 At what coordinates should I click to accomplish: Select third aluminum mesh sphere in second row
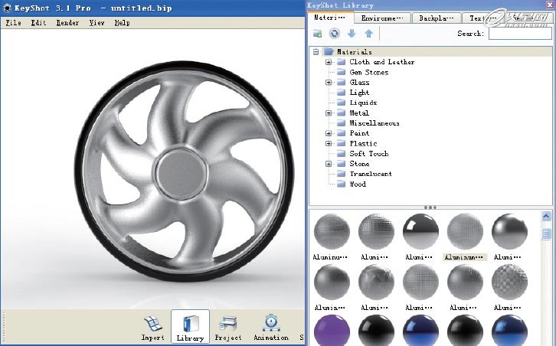point(420,282)
